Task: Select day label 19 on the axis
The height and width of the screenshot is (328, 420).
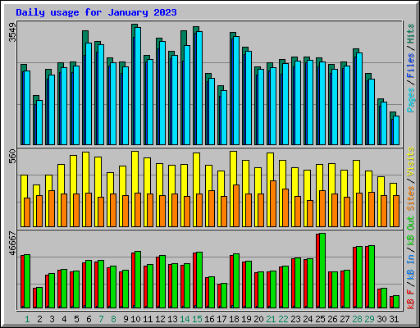Action: [246, 319]
